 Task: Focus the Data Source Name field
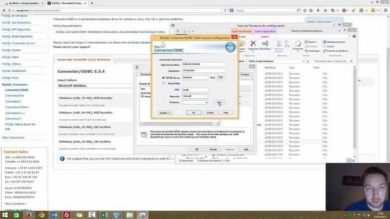point(204,64)
